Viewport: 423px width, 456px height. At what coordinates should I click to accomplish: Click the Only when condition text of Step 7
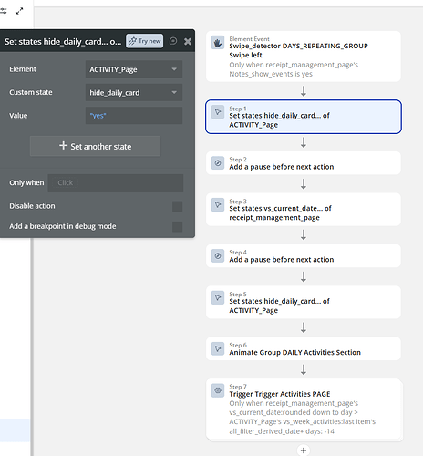point(303,417)
